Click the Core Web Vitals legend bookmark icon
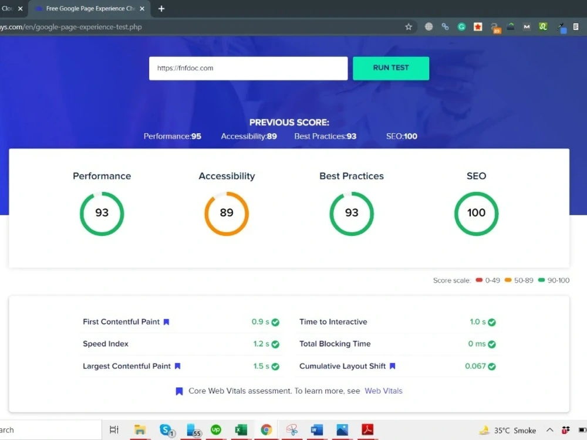This screenshot has width=587, height=440. click(x=179, y=391)
